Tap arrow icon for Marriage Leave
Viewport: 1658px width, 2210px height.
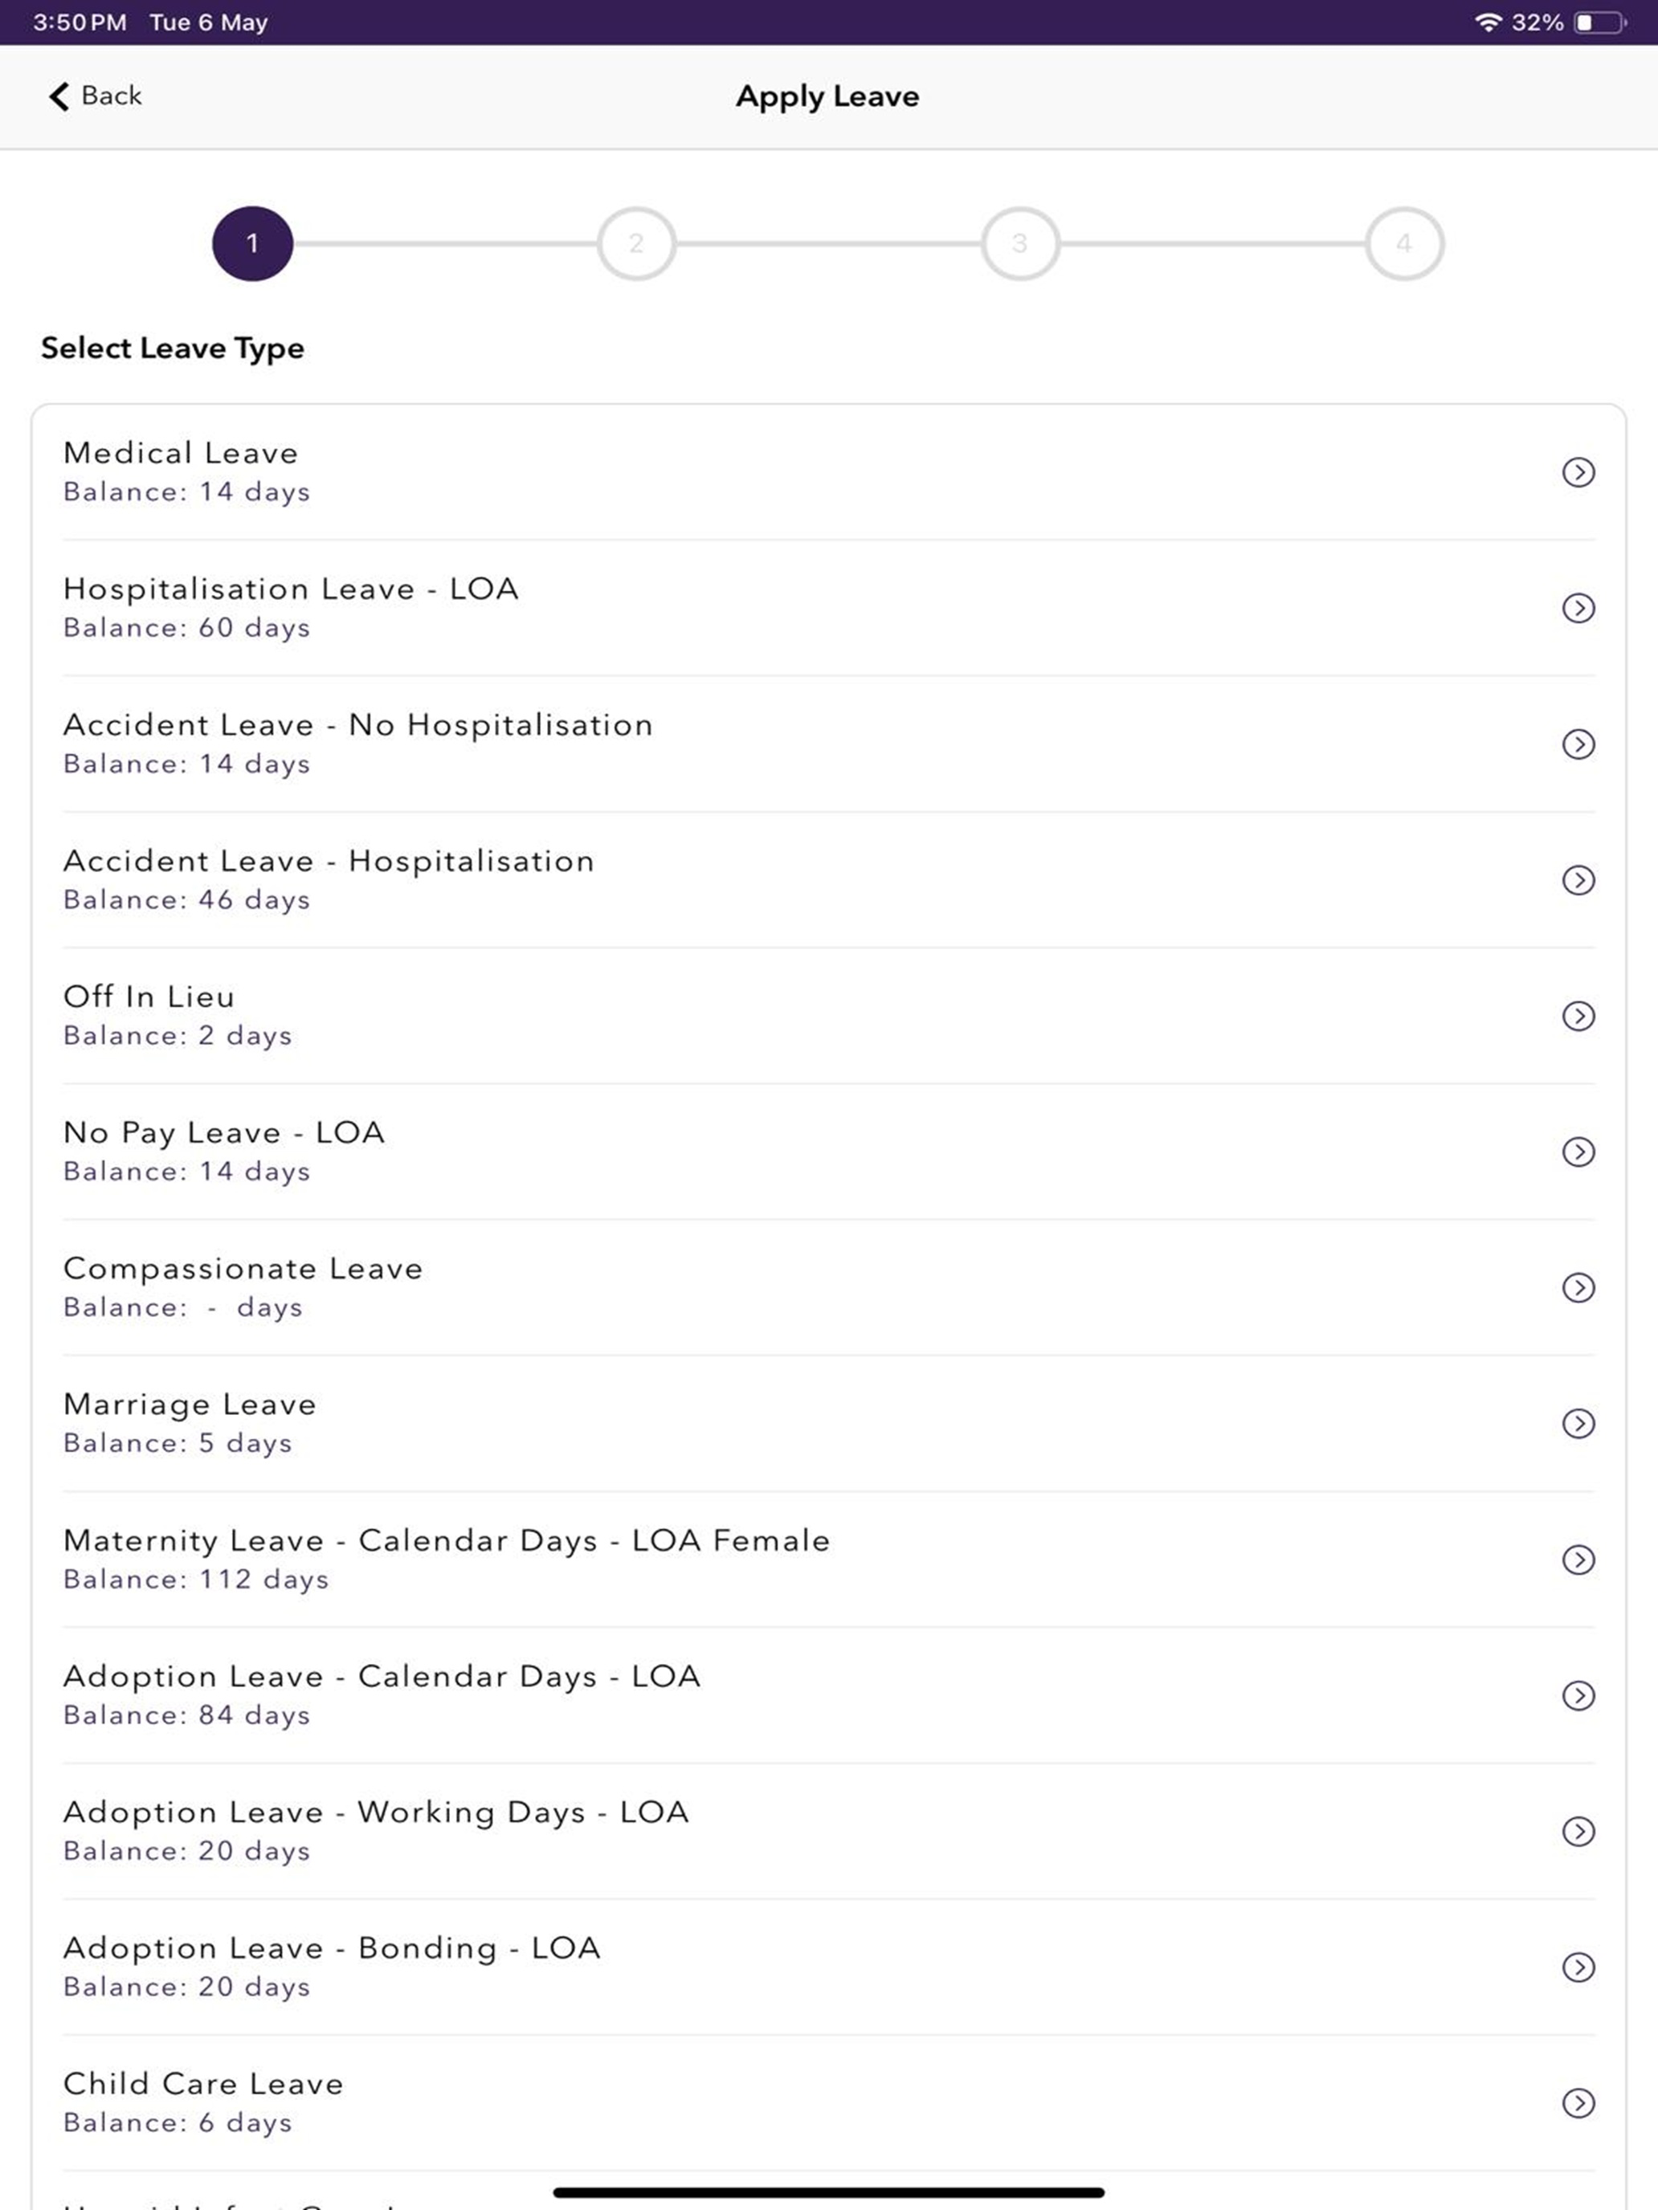[x=1578, y=1424]
